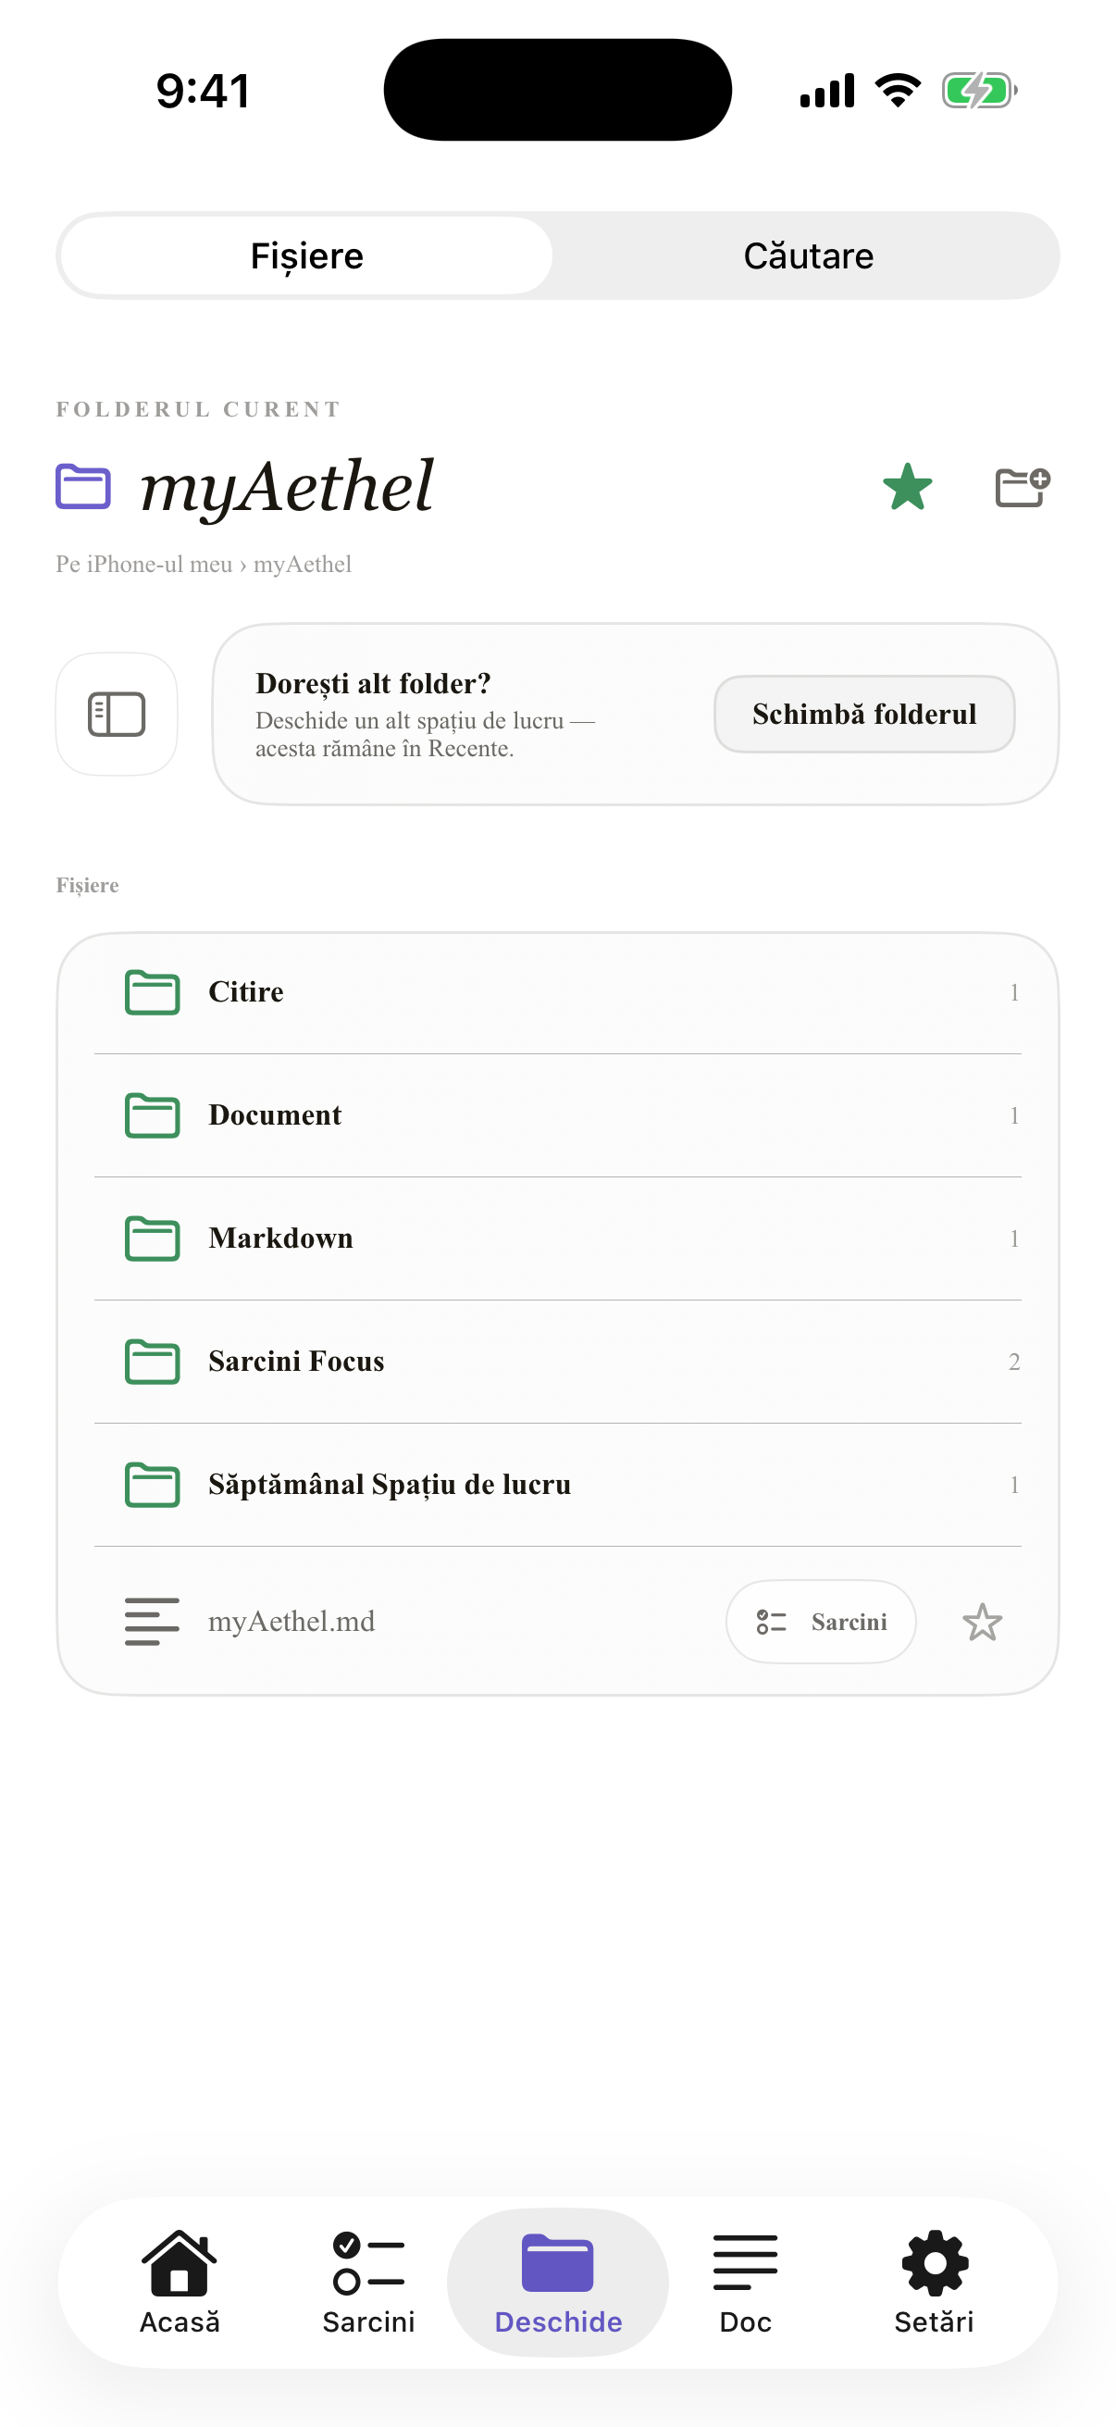The image size is (1116, 2427).
Task: Click the myAethel.md document lines icon
Action: pyautogui.click(x=152, y=1622)
